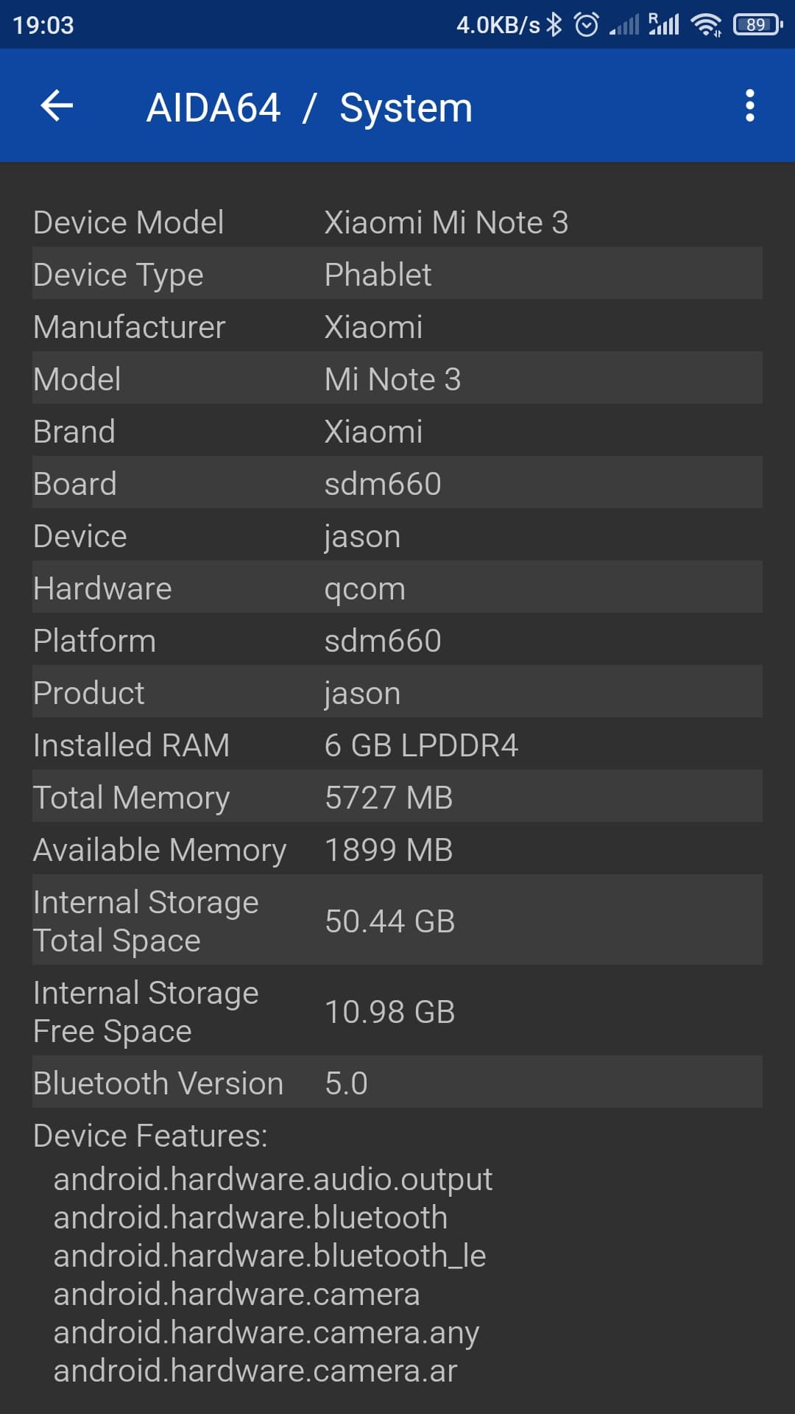The height and width of the screenshot is (1414, 795).
Task: Tap the AIDA64 breadcrumb label
Action: [x=214, y=106]
